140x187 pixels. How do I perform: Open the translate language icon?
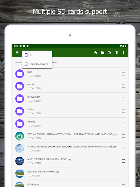[x=110, y=52]
